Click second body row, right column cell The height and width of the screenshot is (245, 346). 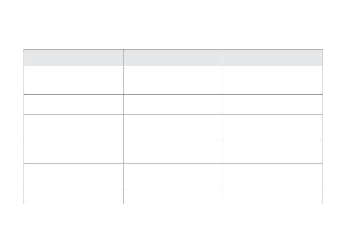tap(273, 105)
